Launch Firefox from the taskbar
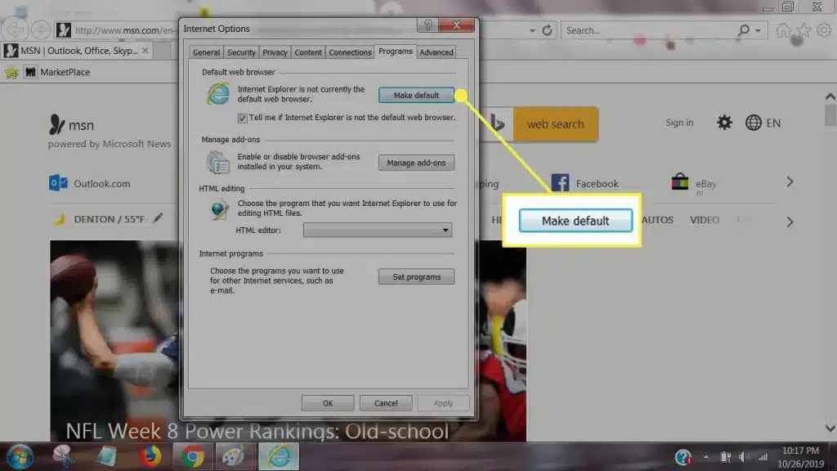837x471 pixels. (x=150, y=455)
